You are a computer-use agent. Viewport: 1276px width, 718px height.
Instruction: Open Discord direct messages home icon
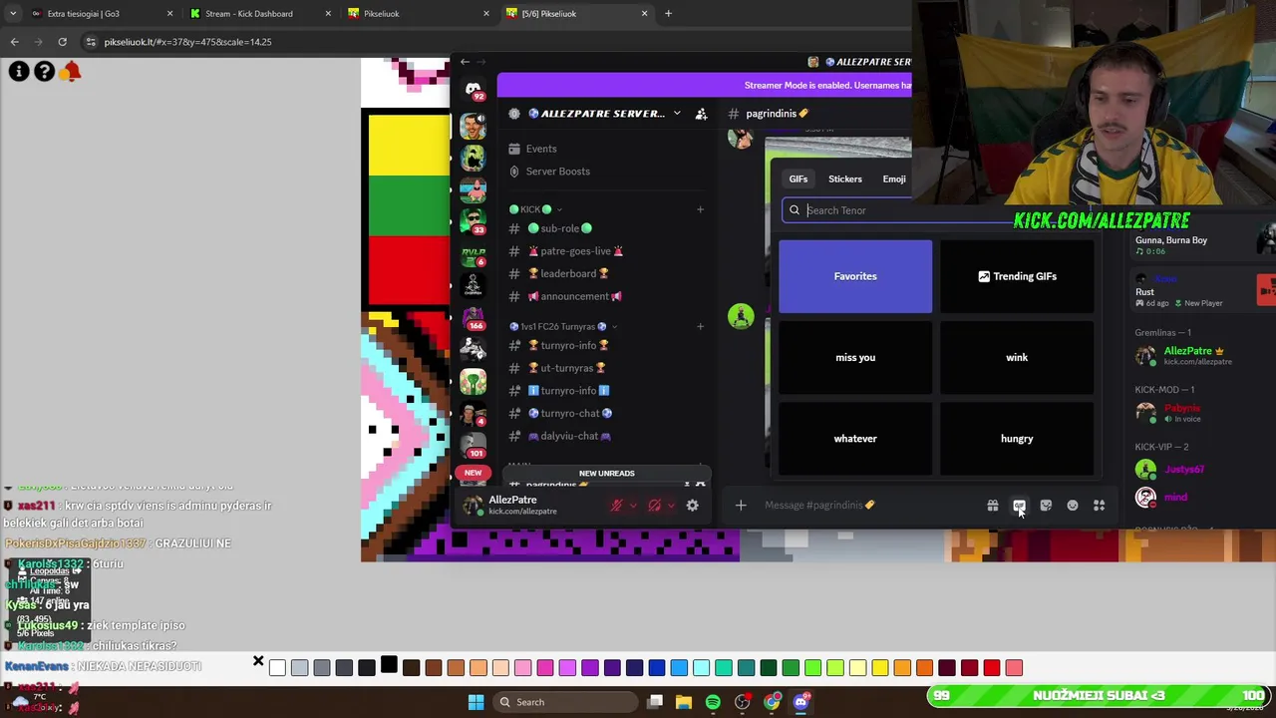click(474, 89)
